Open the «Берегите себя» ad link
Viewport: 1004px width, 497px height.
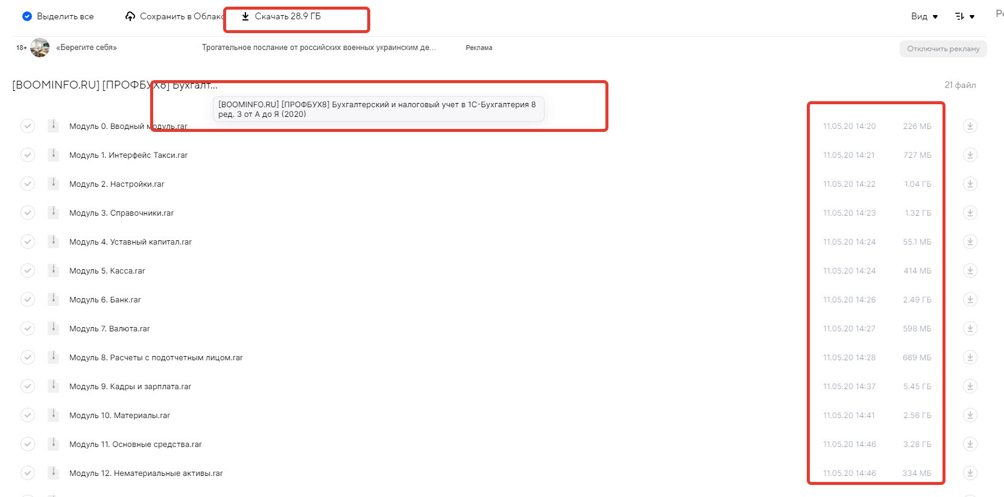coord(86,48)
